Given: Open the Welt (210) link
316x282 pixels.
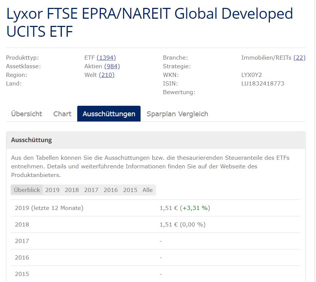Looking at the screenshot, I should [x=106, y=75].
